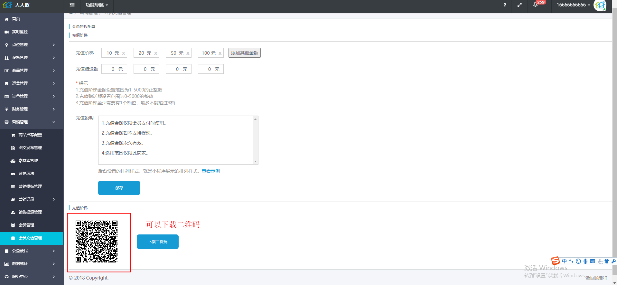Open help with the question mark icon
The width and height of the screenshot is (617, 285).
click(505, 5)
